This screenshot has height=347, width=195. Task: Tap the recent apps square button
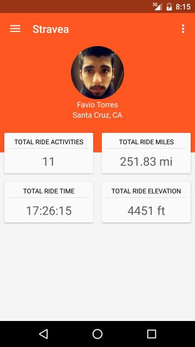tap(152, 334)
